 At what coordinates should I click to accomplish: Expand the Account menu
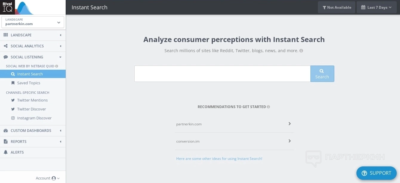click(48, 178)
